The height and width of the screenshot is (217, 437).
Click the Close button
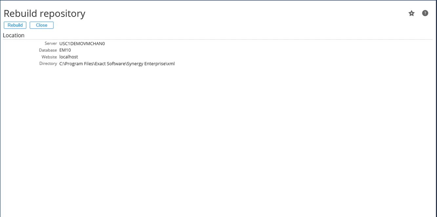point(42,25)
